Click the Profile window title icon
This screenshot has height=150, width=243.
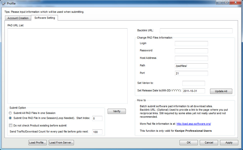pos(3,3)
